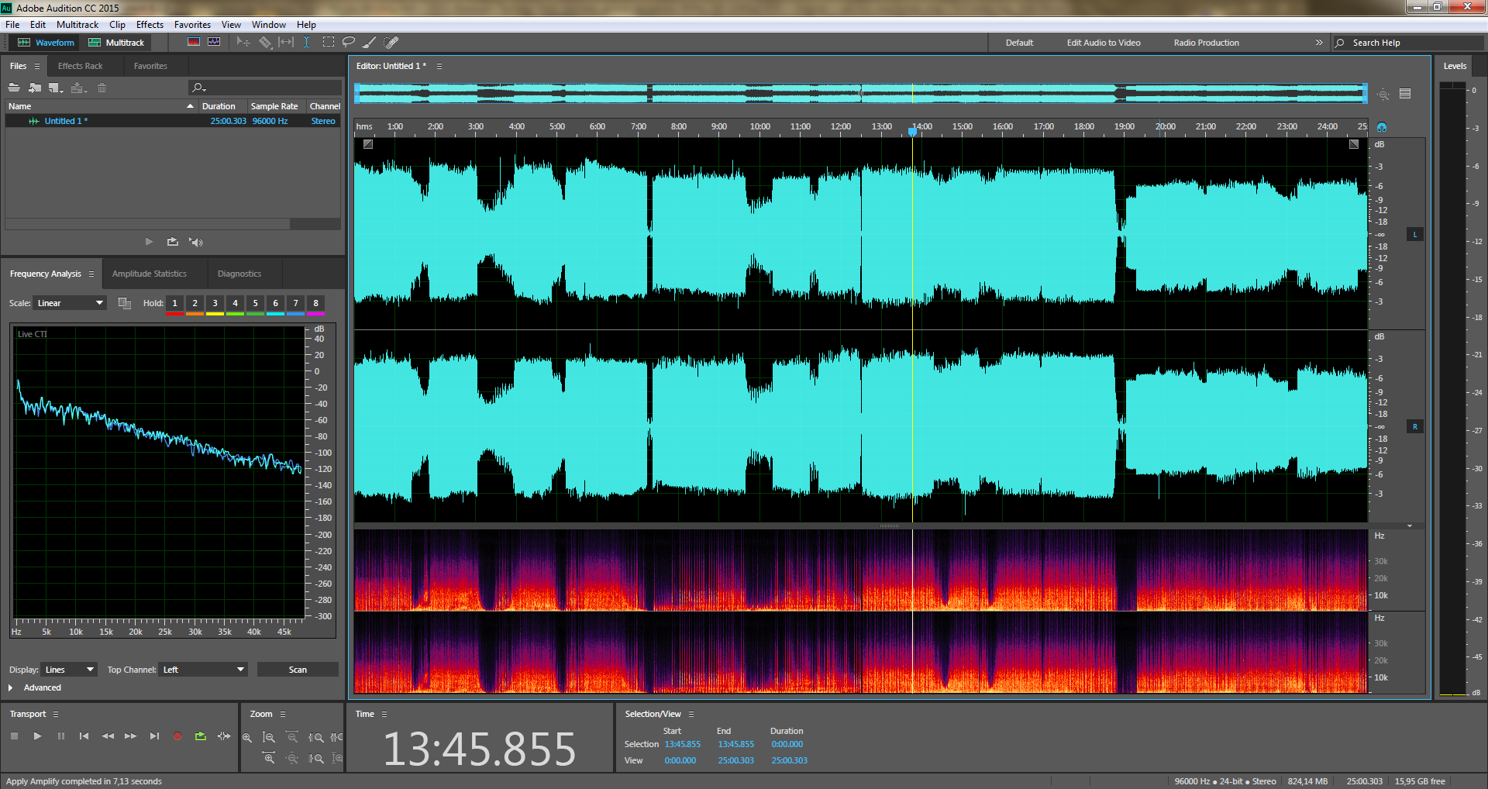The height and width of the screenshot is (789, 1488).
Task: Toggle the Loop Playback button
Action: coord(201,736)
